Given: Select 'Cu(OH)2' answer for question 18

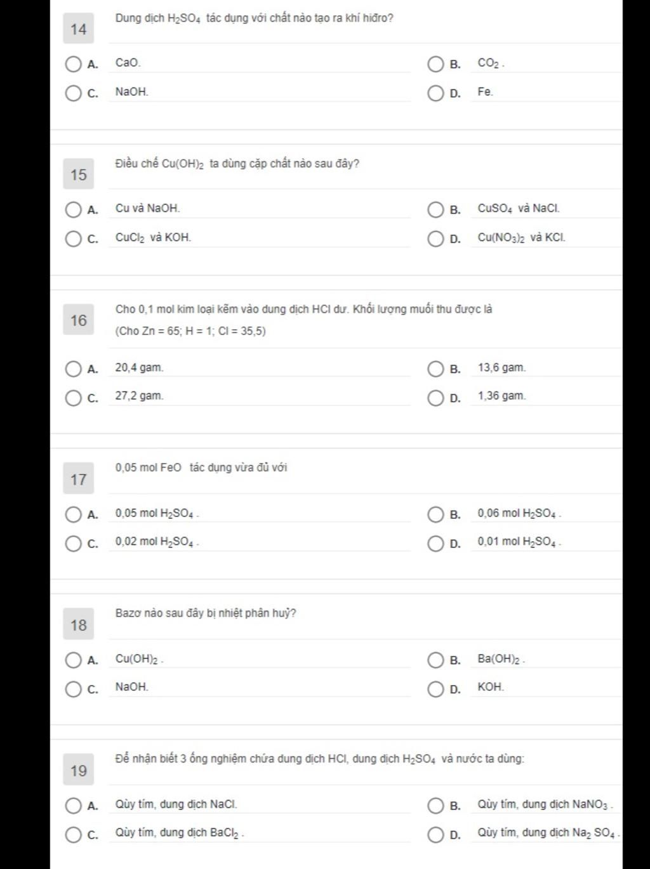Looking at the screenshot, I should (74, 660).
